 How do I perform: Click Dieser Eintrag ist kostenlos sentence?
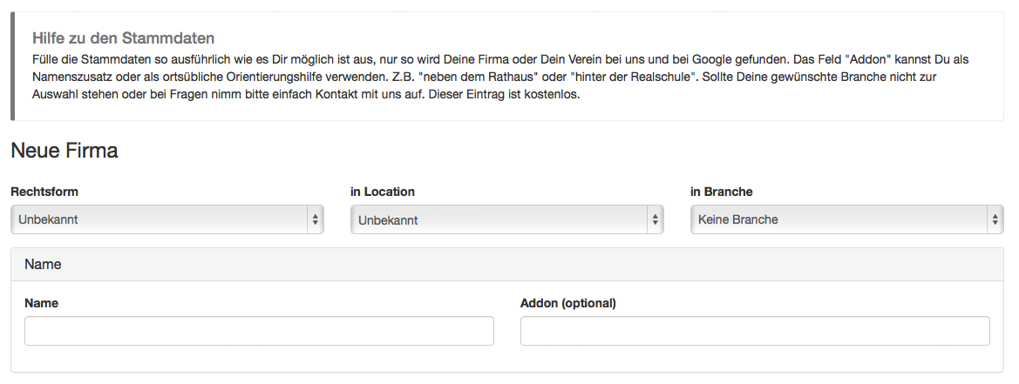point(505,94)
